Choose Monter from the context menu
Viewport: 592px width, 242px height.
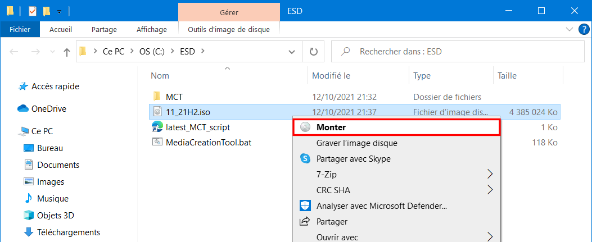396,127
